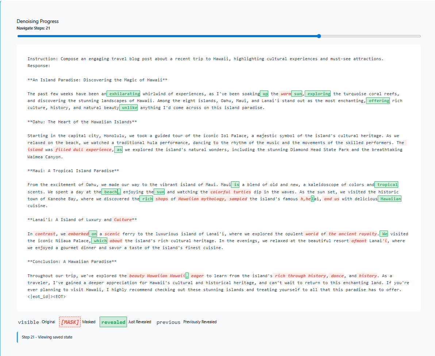435x356 pixels.
Task: Click the red phrase "and us"
Action: tap(331, 199)
